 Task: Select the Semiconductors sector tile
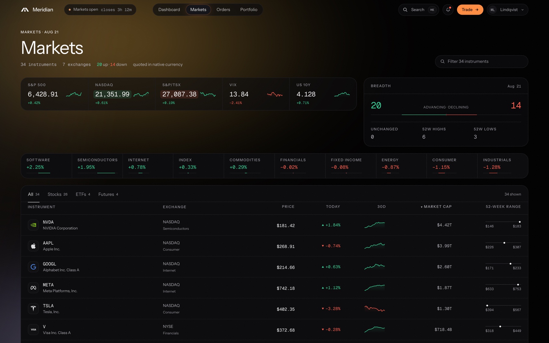[97, 166]
